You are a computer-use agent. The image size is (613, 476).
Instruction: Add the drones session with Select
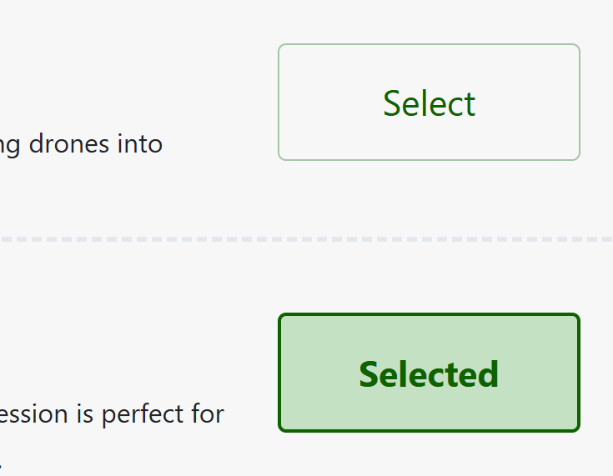429,103
